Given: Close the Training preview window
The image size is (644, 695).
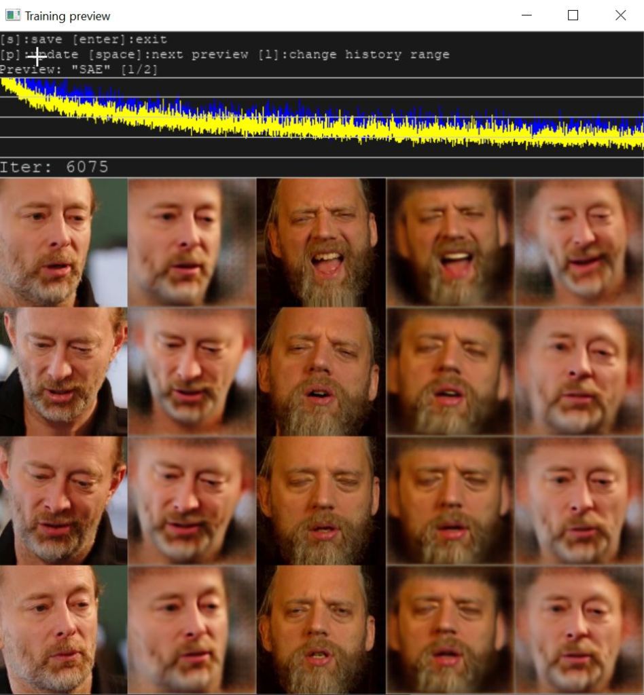Looking at the screenshot, I should 620,15.
